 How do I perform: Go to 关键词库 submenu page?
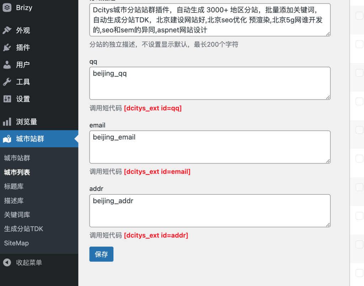coord(17,215)
